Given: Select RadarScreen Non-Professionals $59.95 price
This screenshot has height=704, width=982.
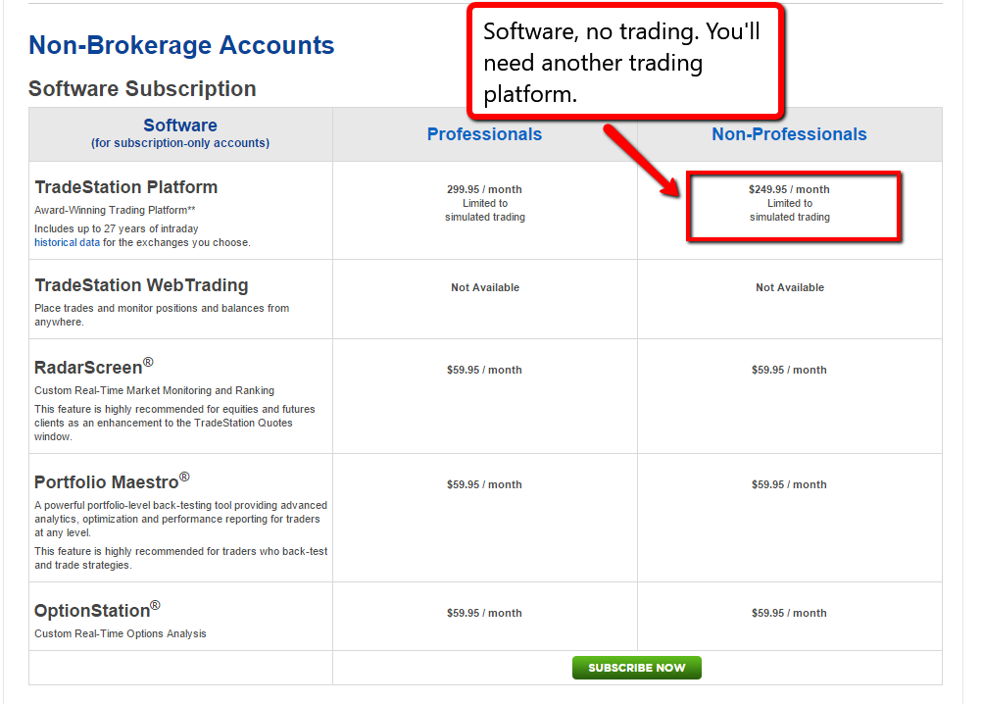Looking at the screenshot, I should click(789, 370).
